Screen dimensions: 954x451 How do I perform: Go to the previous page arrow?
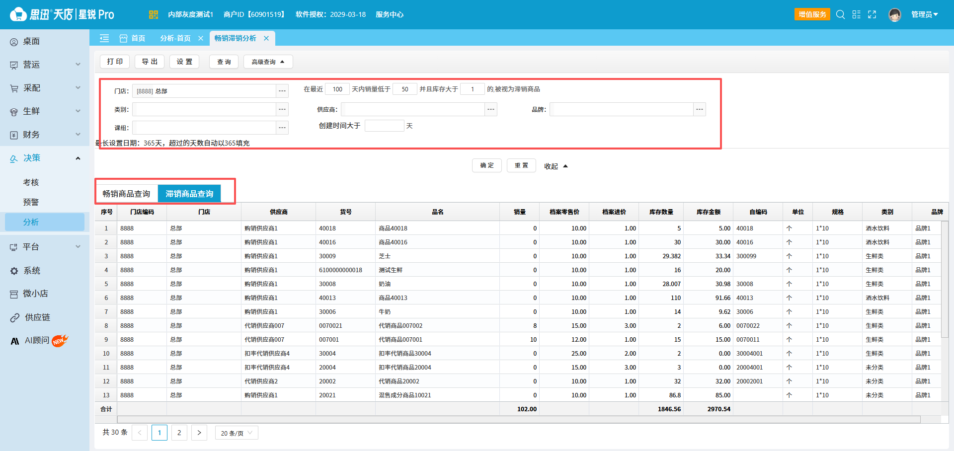click(140, 433)
